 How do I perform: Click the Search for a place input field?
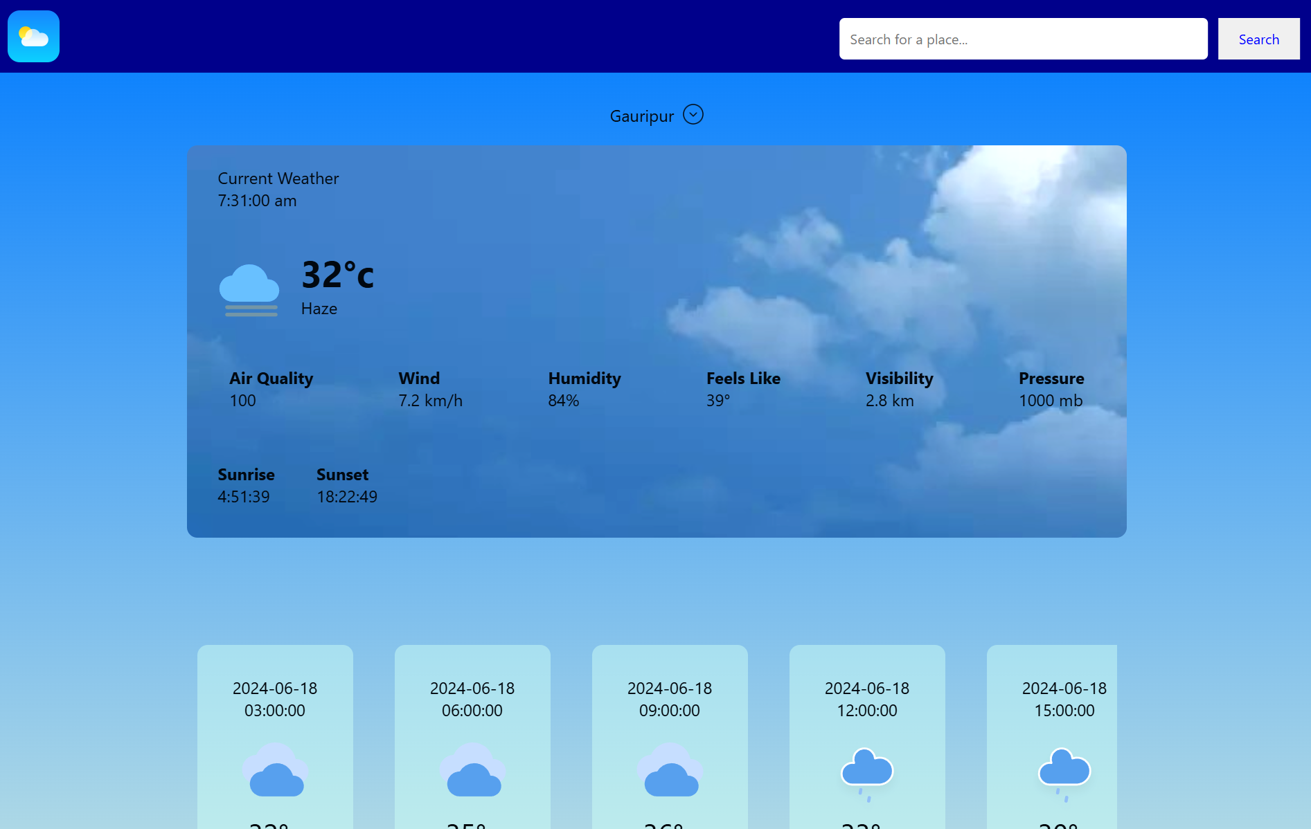click(1023, 39)
